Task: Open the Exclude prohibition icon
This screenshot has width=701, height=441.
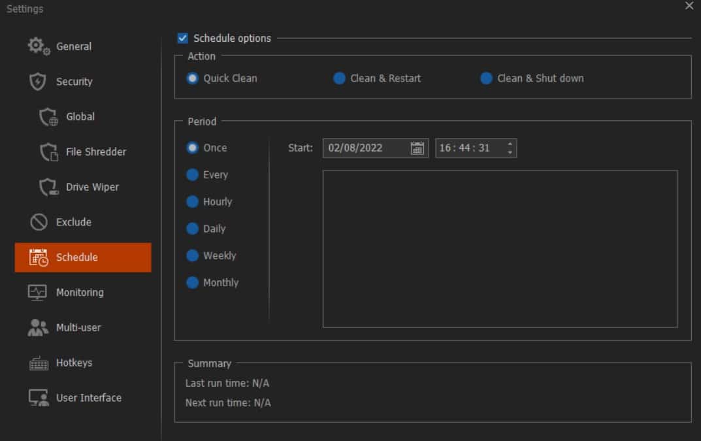Action: pyautogui.click(x=39, y=222)
